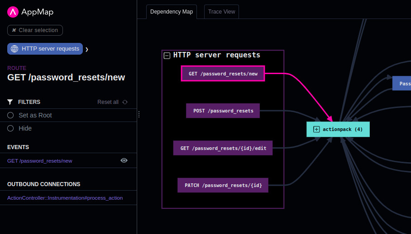
Task: Select the Hide radio option
Action: pyautogui.click(x=10, y=128)
